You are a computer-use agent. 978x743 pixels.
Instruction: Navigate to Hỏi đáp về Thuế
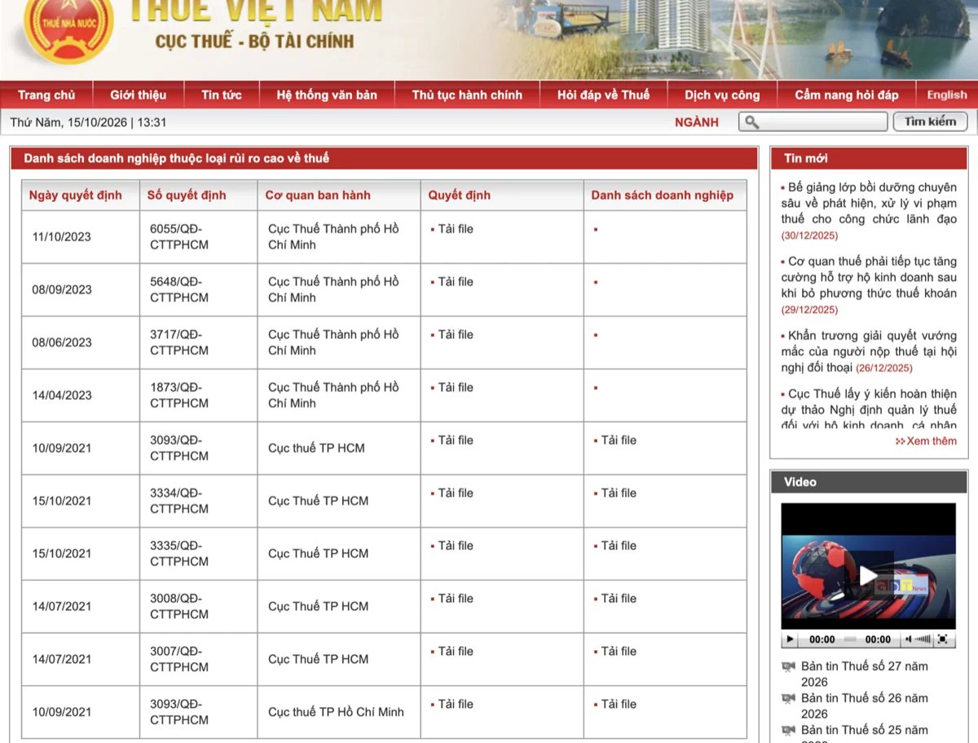[x=604, y=95]
